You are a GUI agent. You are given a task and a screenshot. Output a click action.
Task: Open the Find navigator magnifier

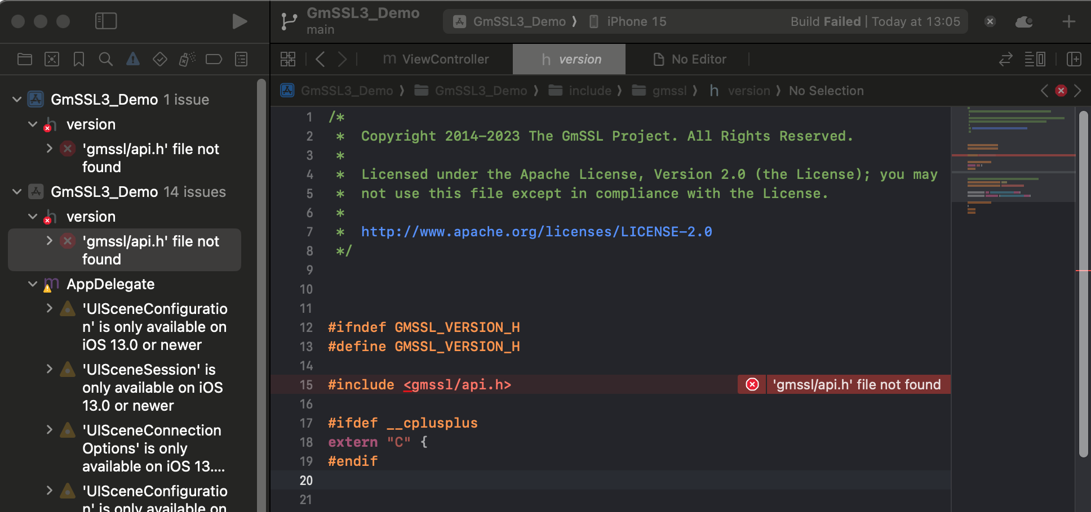click(x=105, y=59)
